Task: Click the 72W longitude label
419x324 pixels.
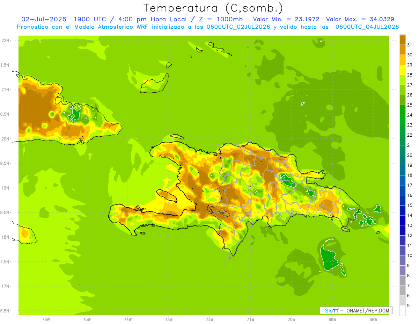Action: coord(209,319)
